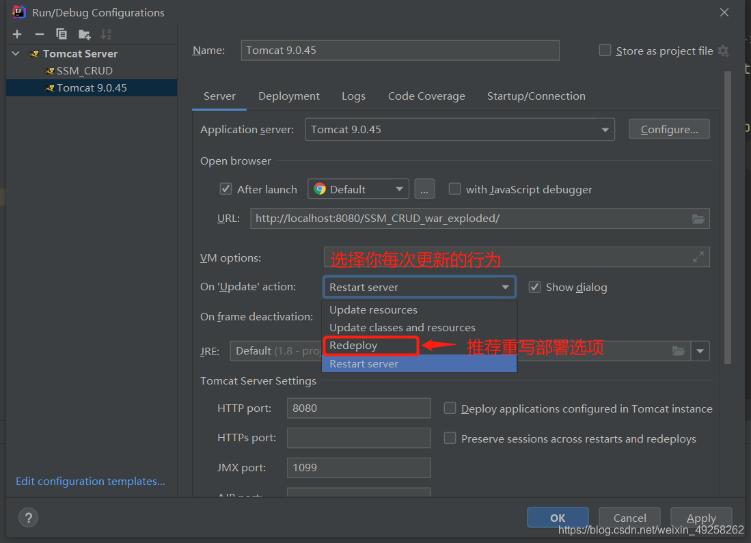Click the Move into new folder icon
The width and height of the screenshot is (751, 543).
click(x=84, y=34)
